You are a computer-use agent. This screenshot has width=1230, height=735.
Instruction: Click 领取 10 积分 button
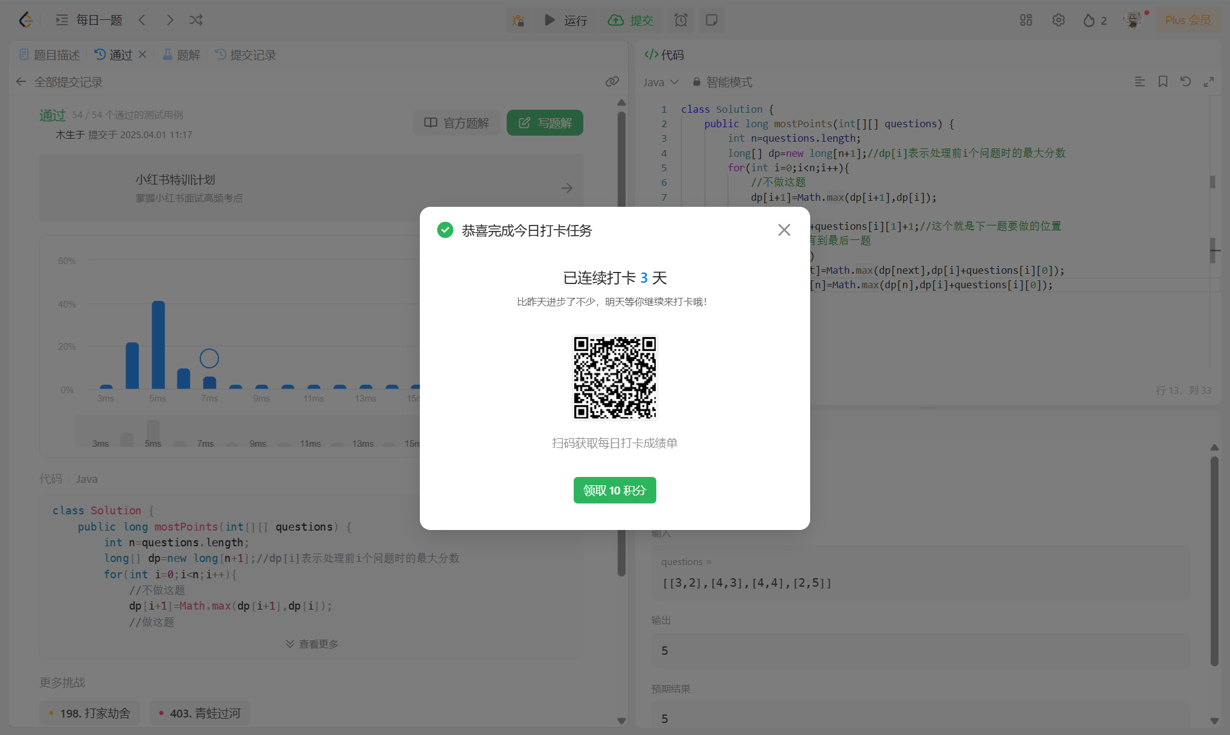(614, 490)
